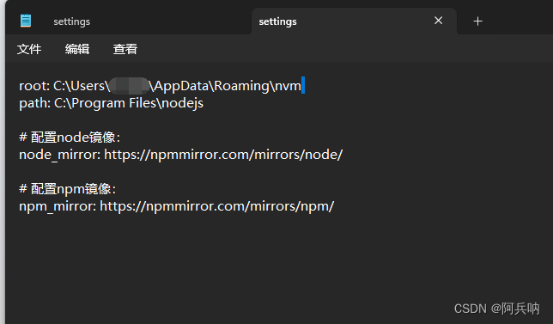Click the word node_mirror key
Screen dimensions: 553x324
click(58, 155)
